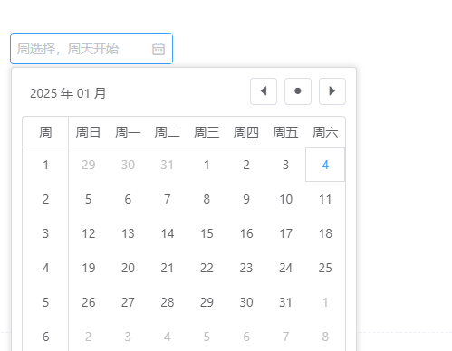Click the week picker input field
The image size is (452, 351).
(91, 49)
